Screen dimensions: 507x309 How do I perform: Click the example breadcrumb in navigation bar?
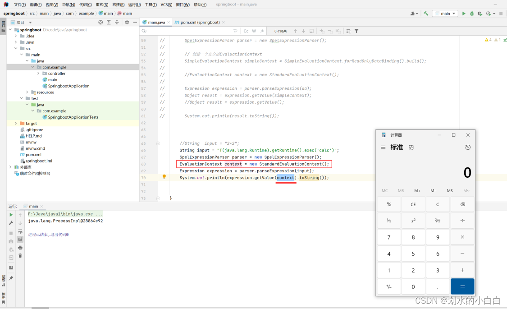(x=86, y=14)
